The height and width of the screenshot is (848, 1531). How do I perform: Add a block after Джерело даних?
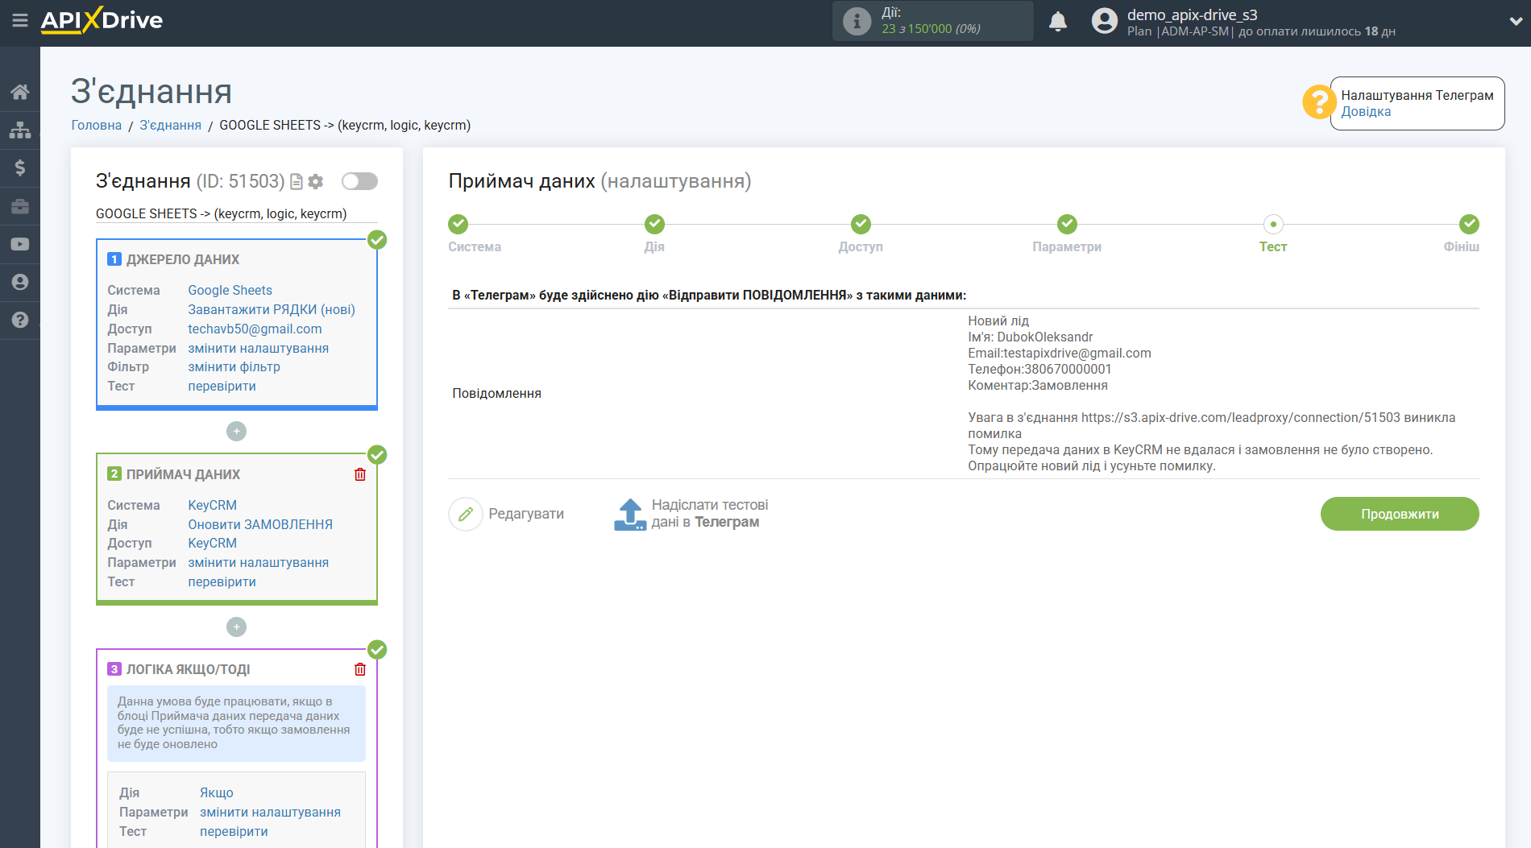236,432
